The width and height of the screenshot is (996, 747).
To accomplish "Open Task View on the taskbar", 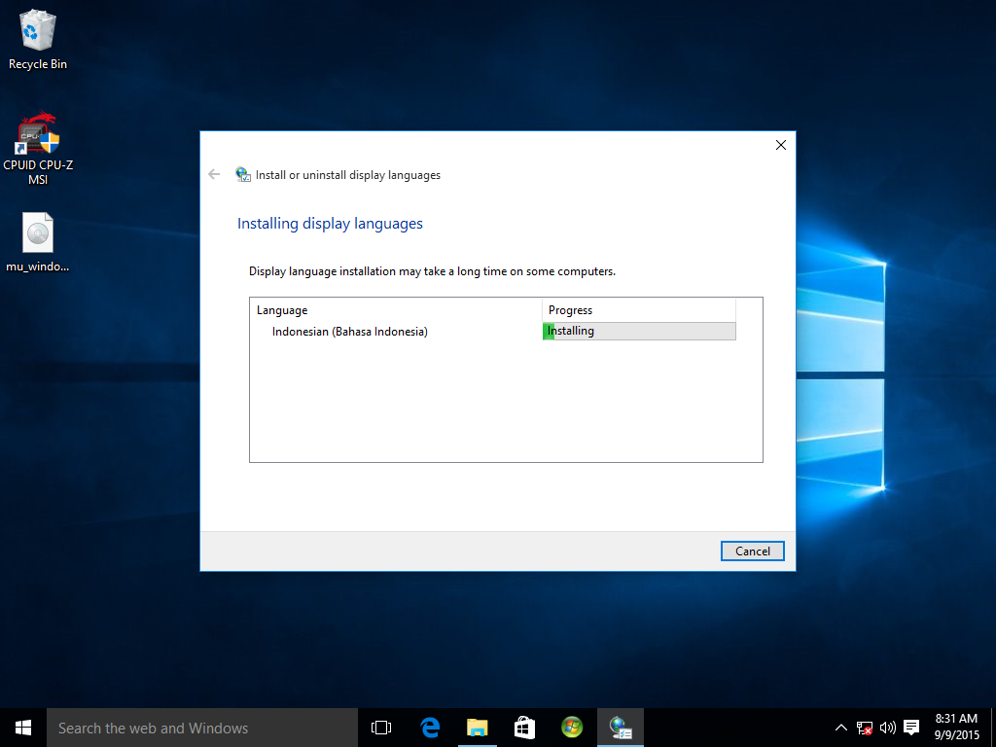I will [380, 727].
